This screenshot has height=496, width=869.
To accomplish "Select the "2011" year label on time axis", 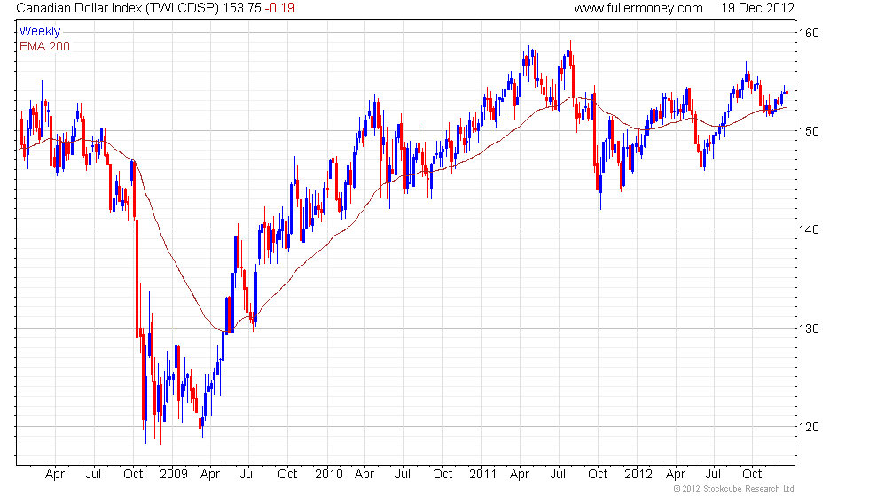I will click(x=482, y=475).
